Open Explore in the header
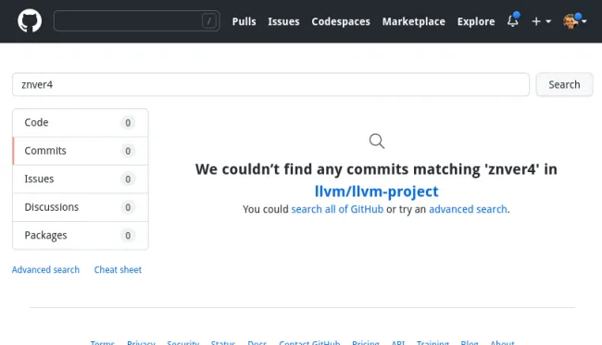 [476, 21]
